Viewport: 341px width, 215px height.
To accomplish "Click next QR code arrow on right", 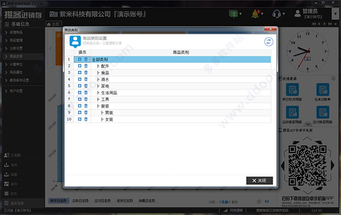I will [332, 165].
